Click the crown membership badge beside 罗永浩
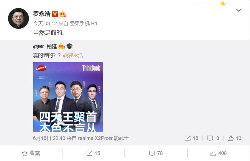Image resolution: width=250 pixels, height=161 pixels. [63, 14]
